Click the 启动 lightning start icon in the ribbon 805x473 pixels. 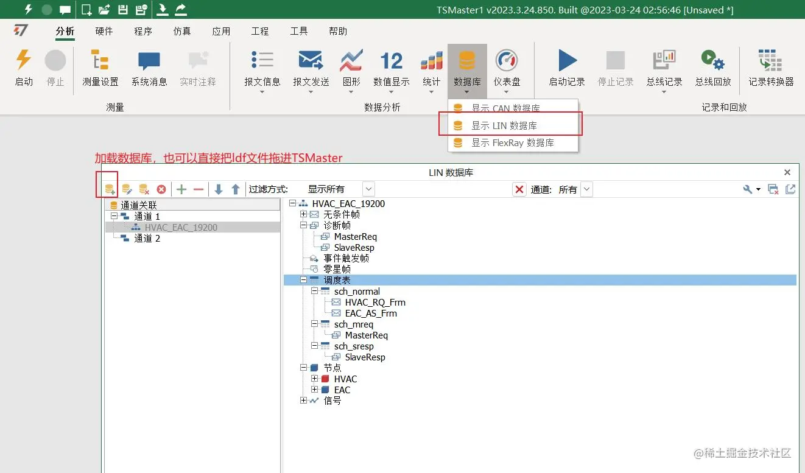click(24, 61)
